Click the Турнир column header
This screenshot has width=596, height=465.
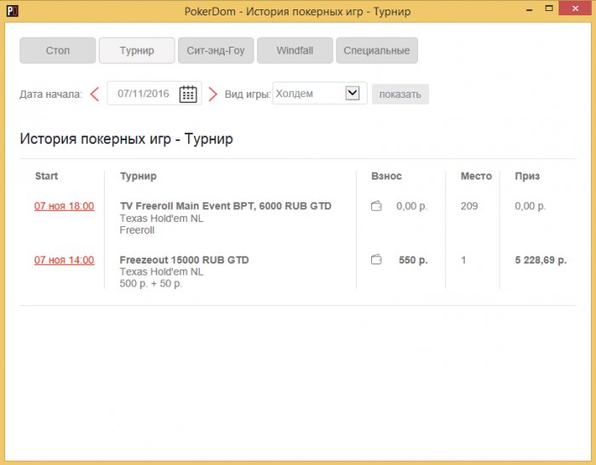pyautogui.click(x=138, y=176)
